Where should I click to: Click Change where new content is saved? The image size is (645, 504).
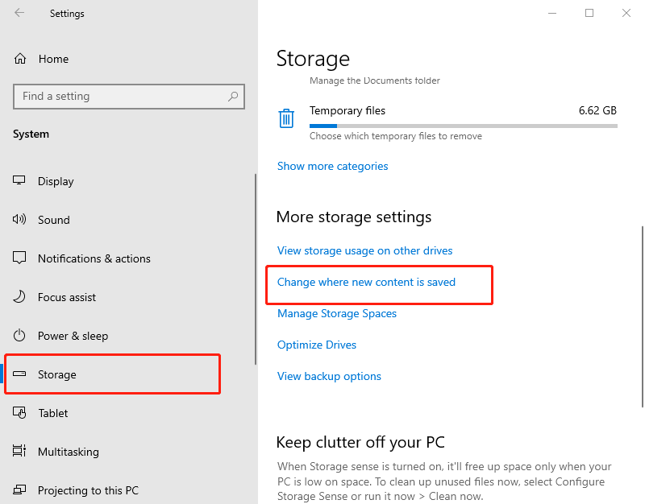pyautogui.click(x=366, y=282)
